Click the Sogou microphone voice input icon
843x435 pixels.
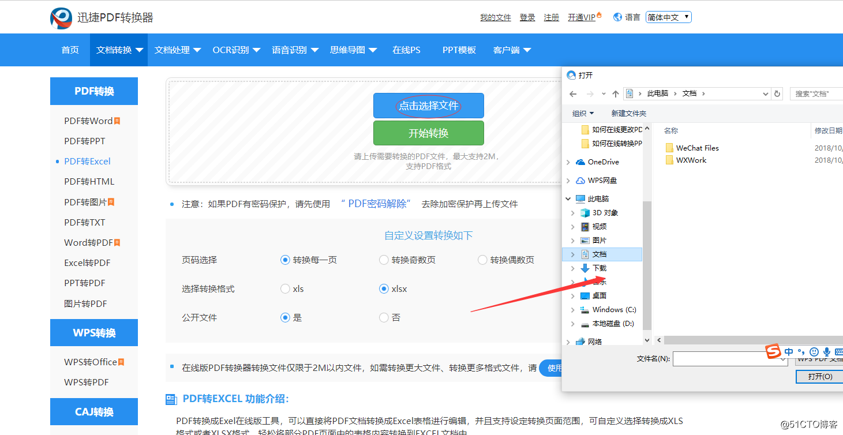point(827,352)
